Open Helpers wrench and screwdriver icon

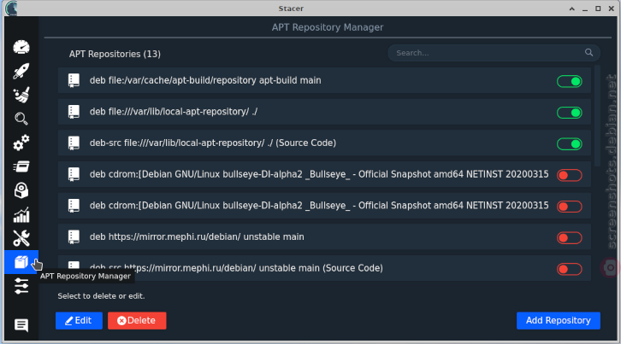(21, 238)
